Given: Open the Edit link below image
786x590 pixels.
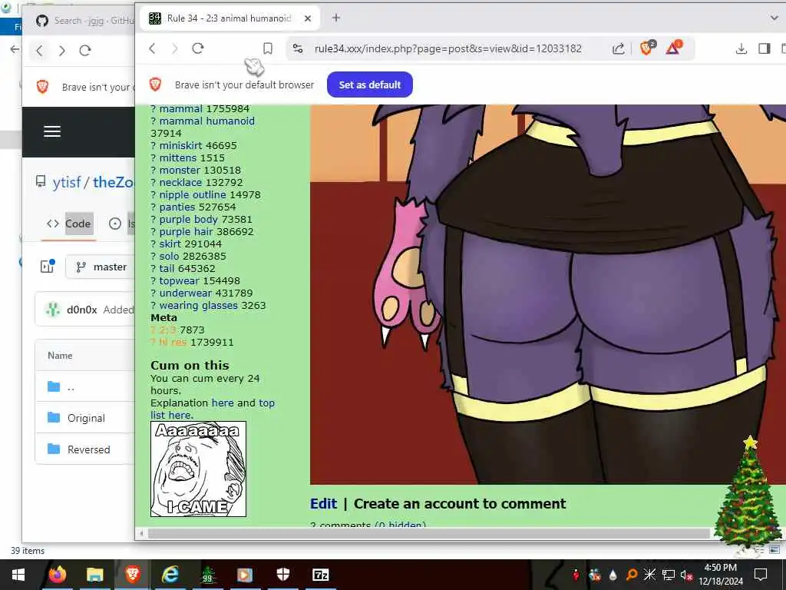Looking at the screenshot, I should tap(323, 503).
